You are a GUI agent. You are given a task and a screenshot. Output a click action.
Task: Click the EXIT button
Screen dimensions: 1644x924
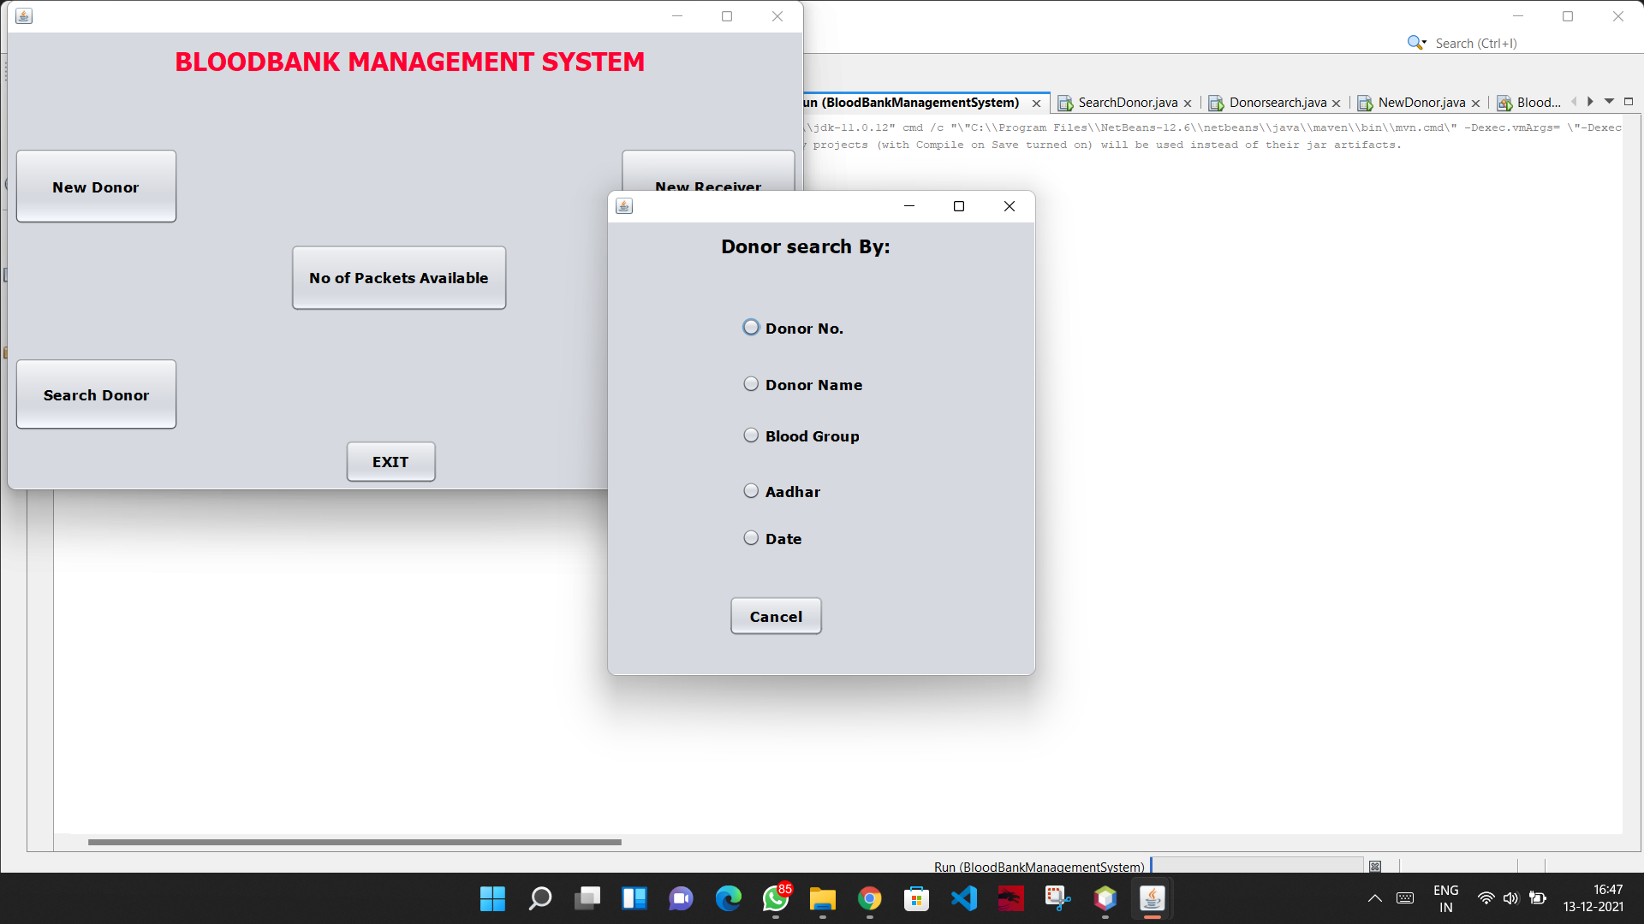[x=390, y=461]
